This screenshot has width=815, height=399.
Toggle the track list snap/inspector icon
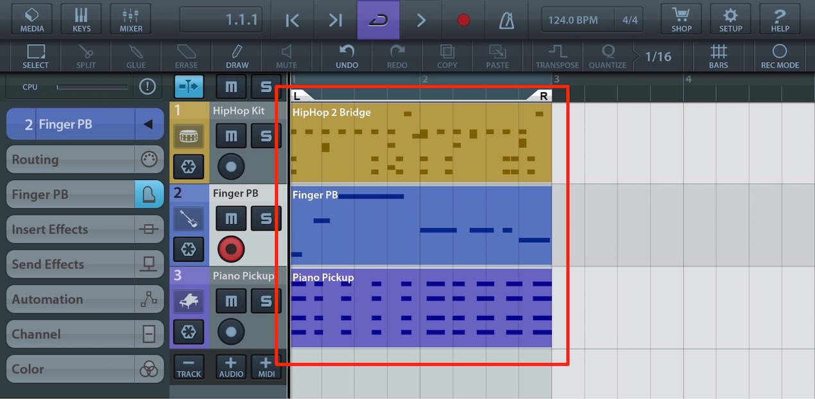(189, 86)
